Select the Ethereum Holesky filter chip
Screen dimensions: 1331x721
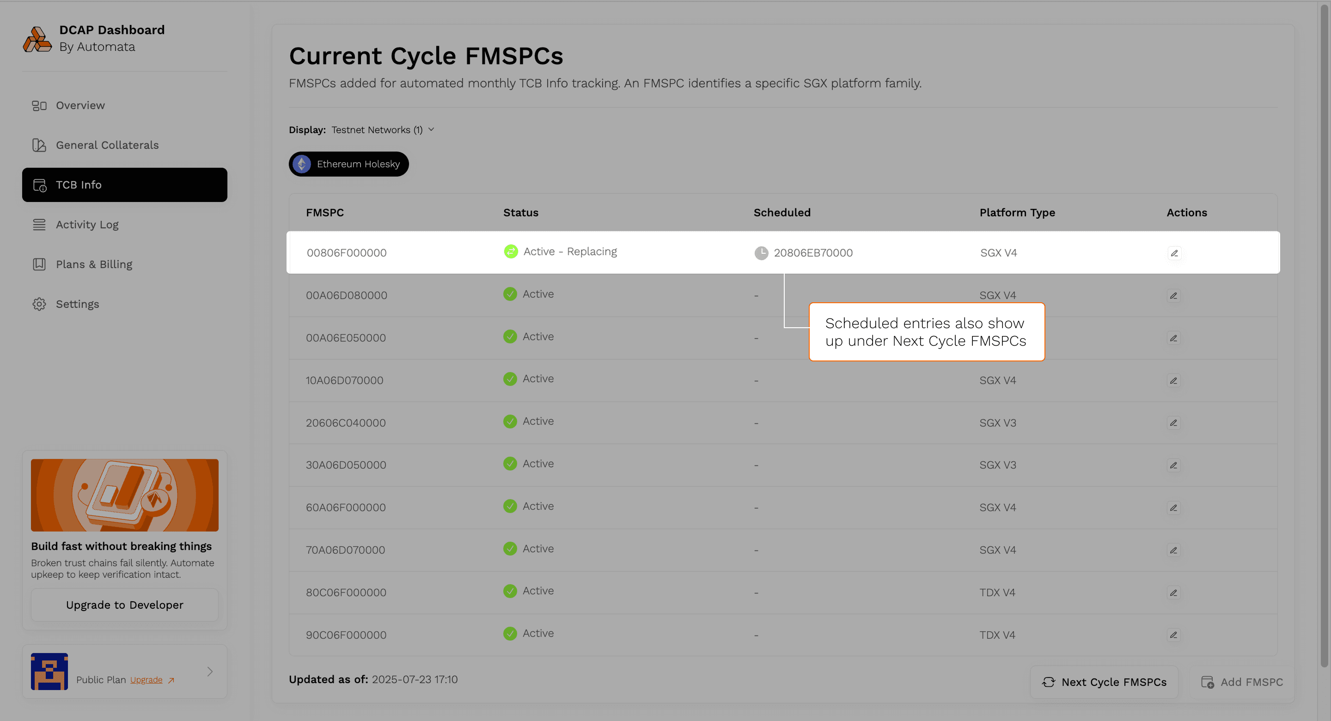[x=348, y=164]
